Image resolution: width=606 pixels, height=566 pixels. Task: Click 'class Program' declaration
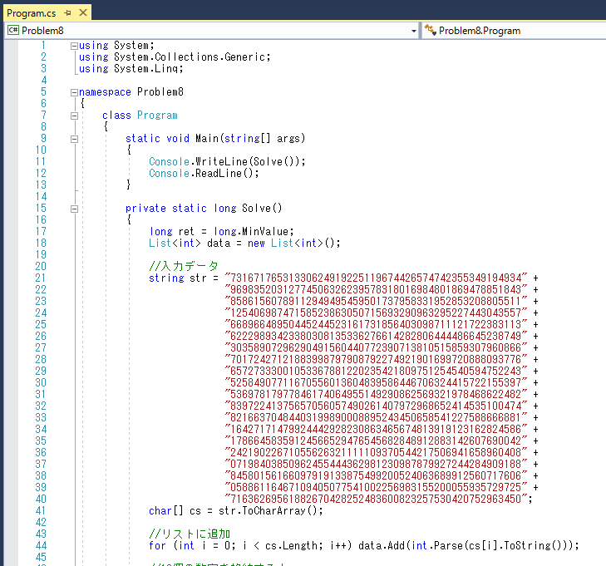(140, 116)
